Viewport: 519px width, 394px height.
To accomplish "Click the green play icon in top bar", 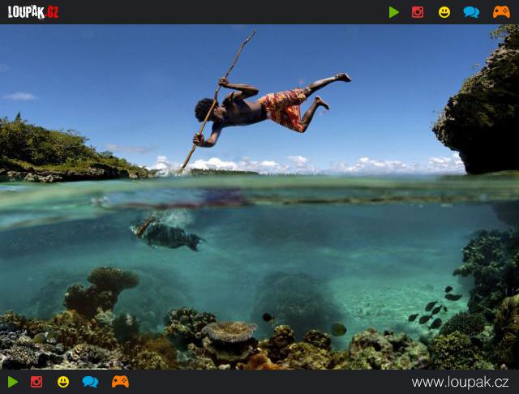I will [394, 12].
